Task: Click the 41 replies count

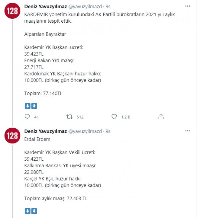Action: [37, 117]
